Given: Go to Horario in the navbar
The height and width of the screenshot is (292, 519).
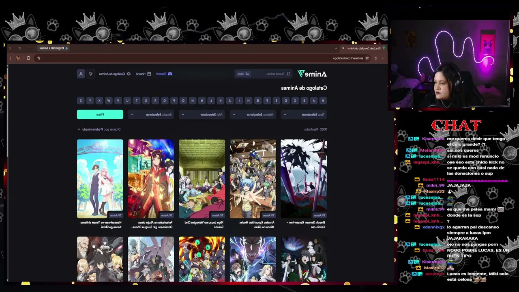Looking at the screenshot, I should pyautogui.click(x=143, y=74).
